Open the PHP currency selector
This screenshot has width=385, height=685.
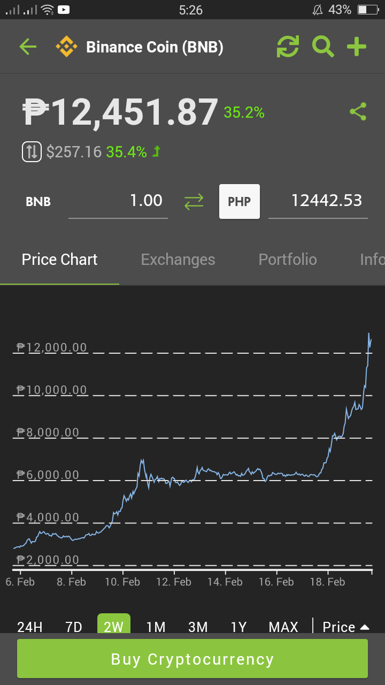[x=240, y=202]
